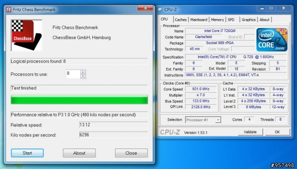The height and width of the screenshot is (169, 297).
Task: Click the 'Version 1.53.1' label in CPU-Z
Action: pos(196,133)
